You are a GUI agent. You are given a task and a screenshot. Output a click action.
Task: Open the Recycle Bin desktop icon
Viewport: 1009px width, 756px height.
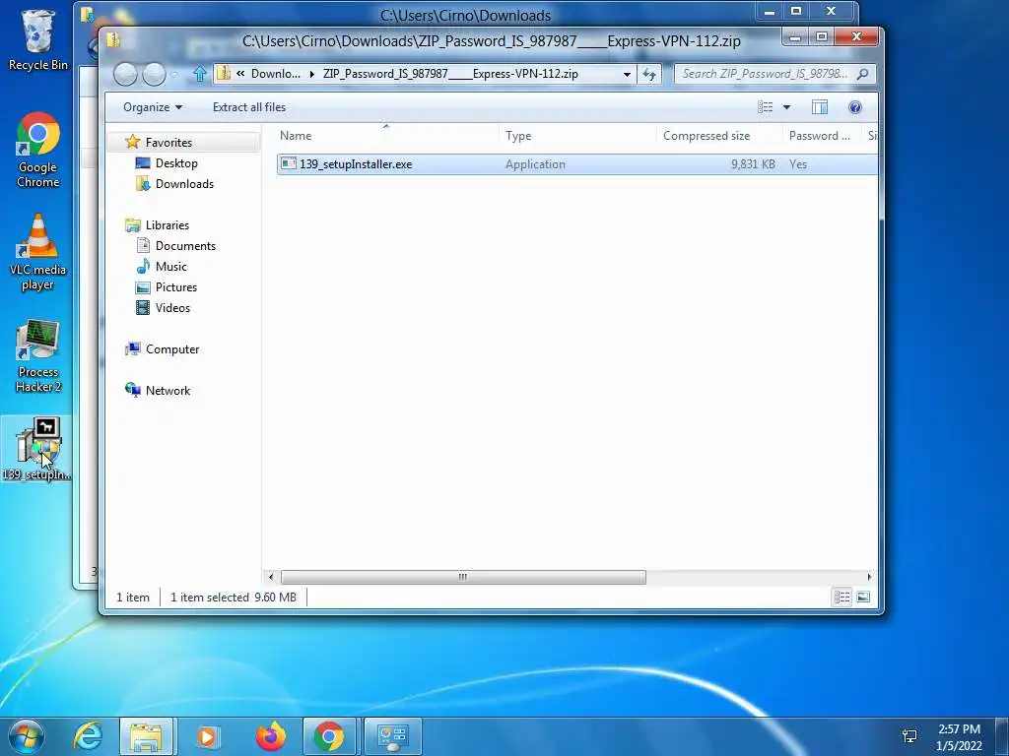click(x=37, y=39)
